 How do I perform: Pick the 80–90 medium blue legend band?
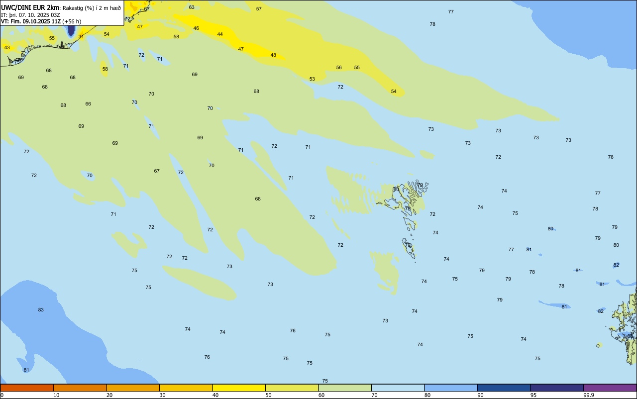[x=451, y=388]
